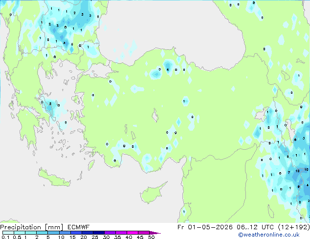Click the '50' legend scale label

152,237
